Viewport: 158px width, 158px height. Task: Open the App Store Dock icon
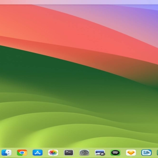(x=38, y=153)
